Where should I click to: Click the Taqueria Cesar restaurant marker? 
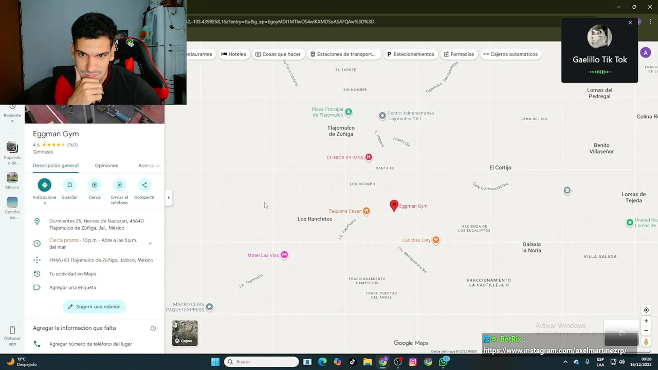[x=366, y=211]
